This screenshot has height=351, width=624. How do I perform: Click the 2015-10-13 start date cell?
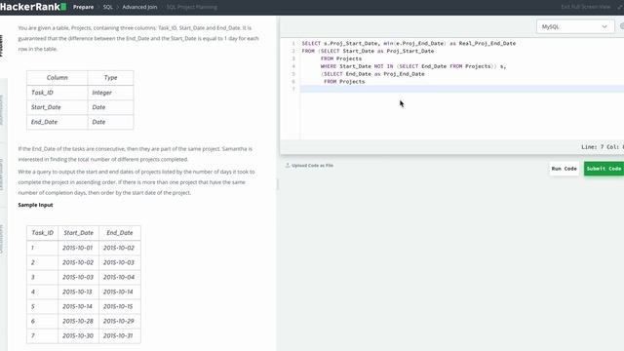[x=78, y=292]
